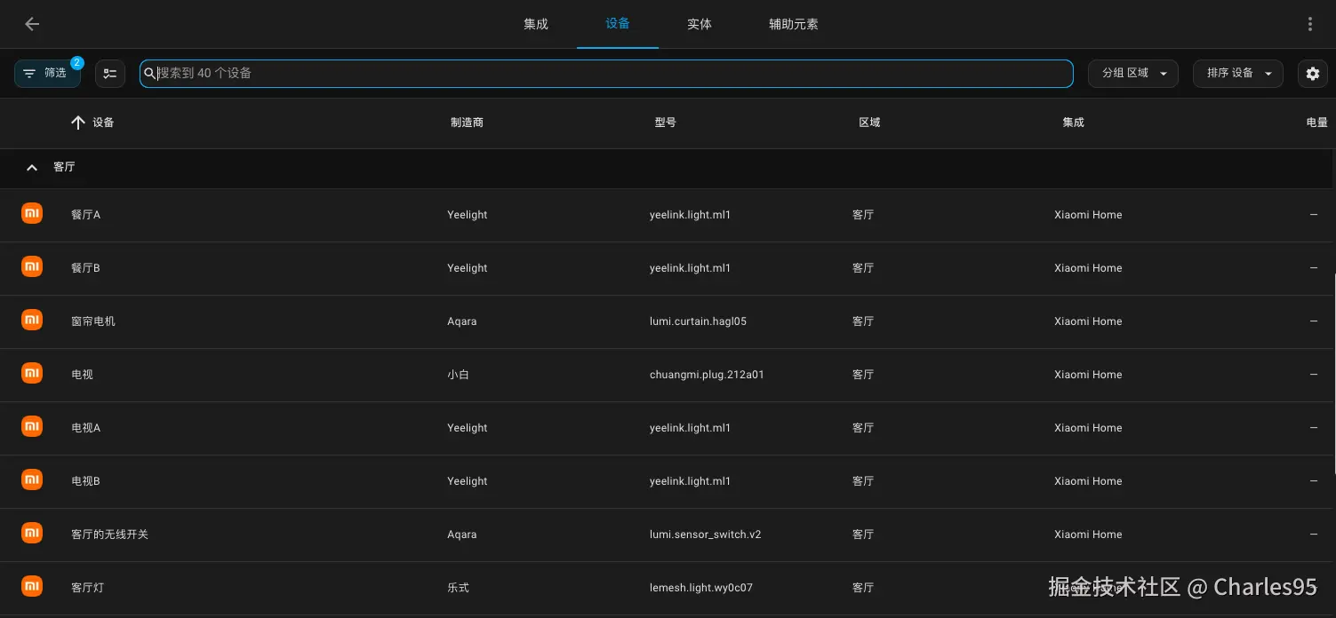Click the back arrow button
The image size is (1336, 618).
point(32,24)
